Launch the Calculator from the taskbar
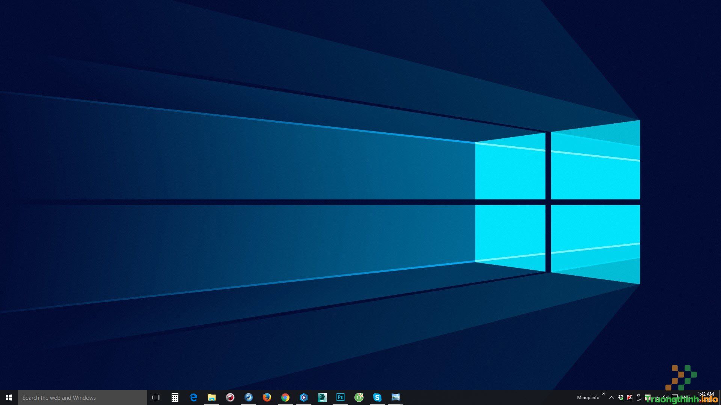 175,397
